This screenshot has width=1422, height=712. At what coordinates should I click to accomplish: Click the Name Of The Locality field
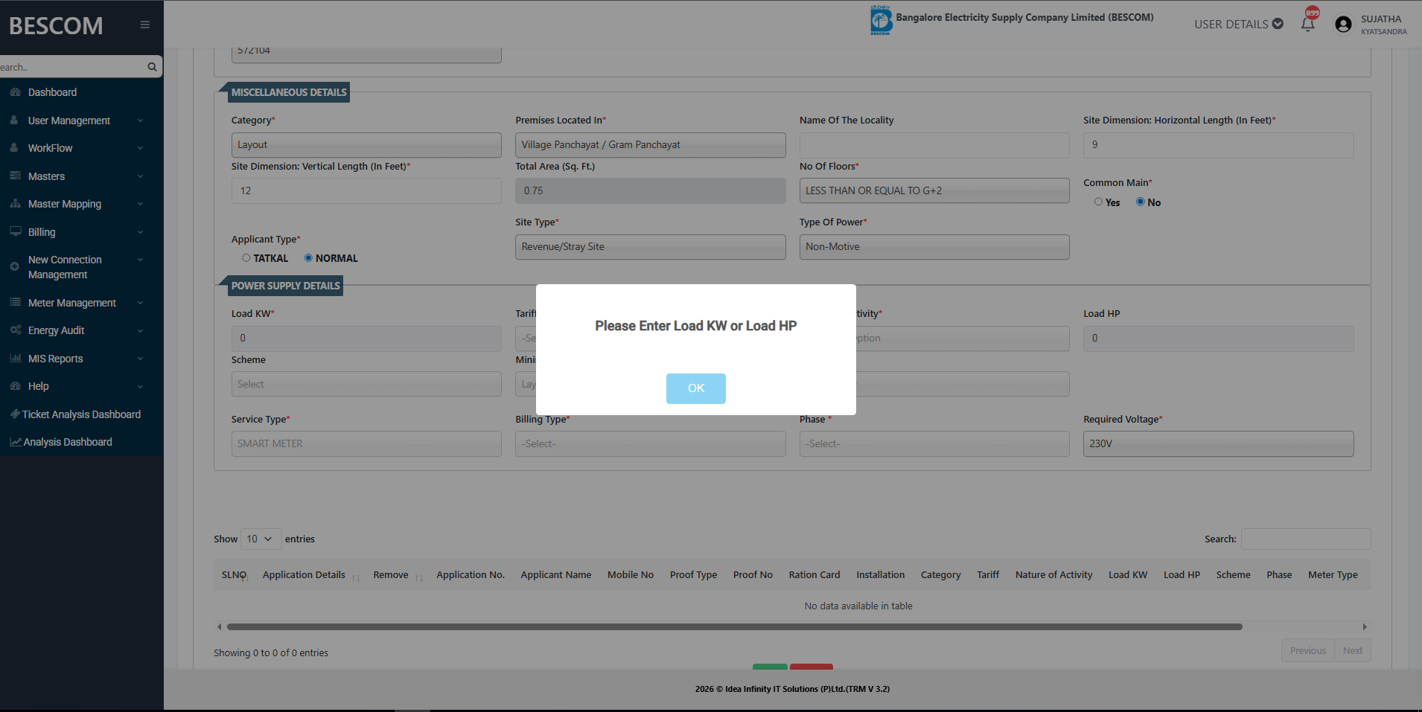pos(934,145)
